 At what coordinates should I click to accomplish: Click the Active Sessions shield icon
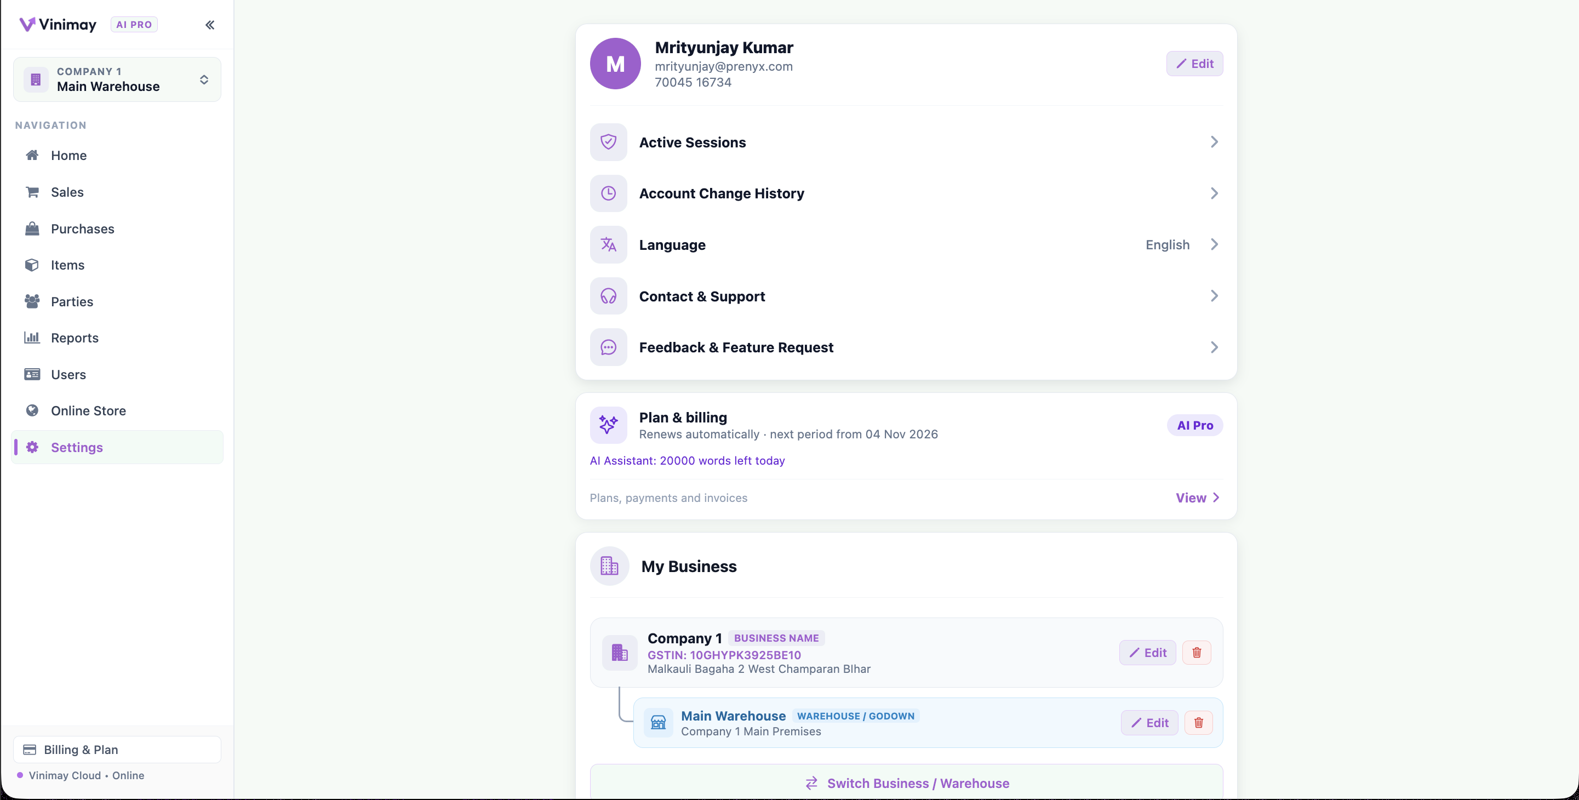[608, 142]
